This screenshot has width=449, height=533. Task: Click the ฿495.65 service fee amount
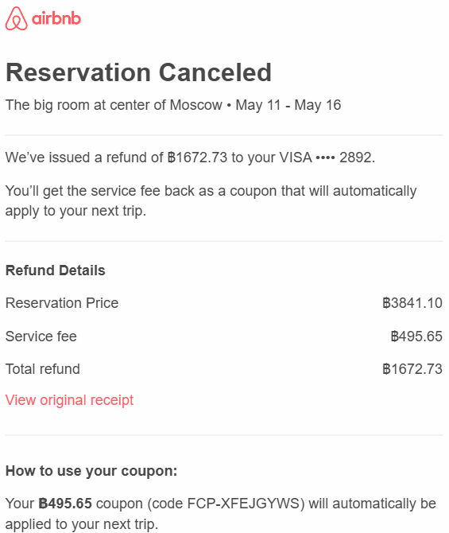pos(416,337)
